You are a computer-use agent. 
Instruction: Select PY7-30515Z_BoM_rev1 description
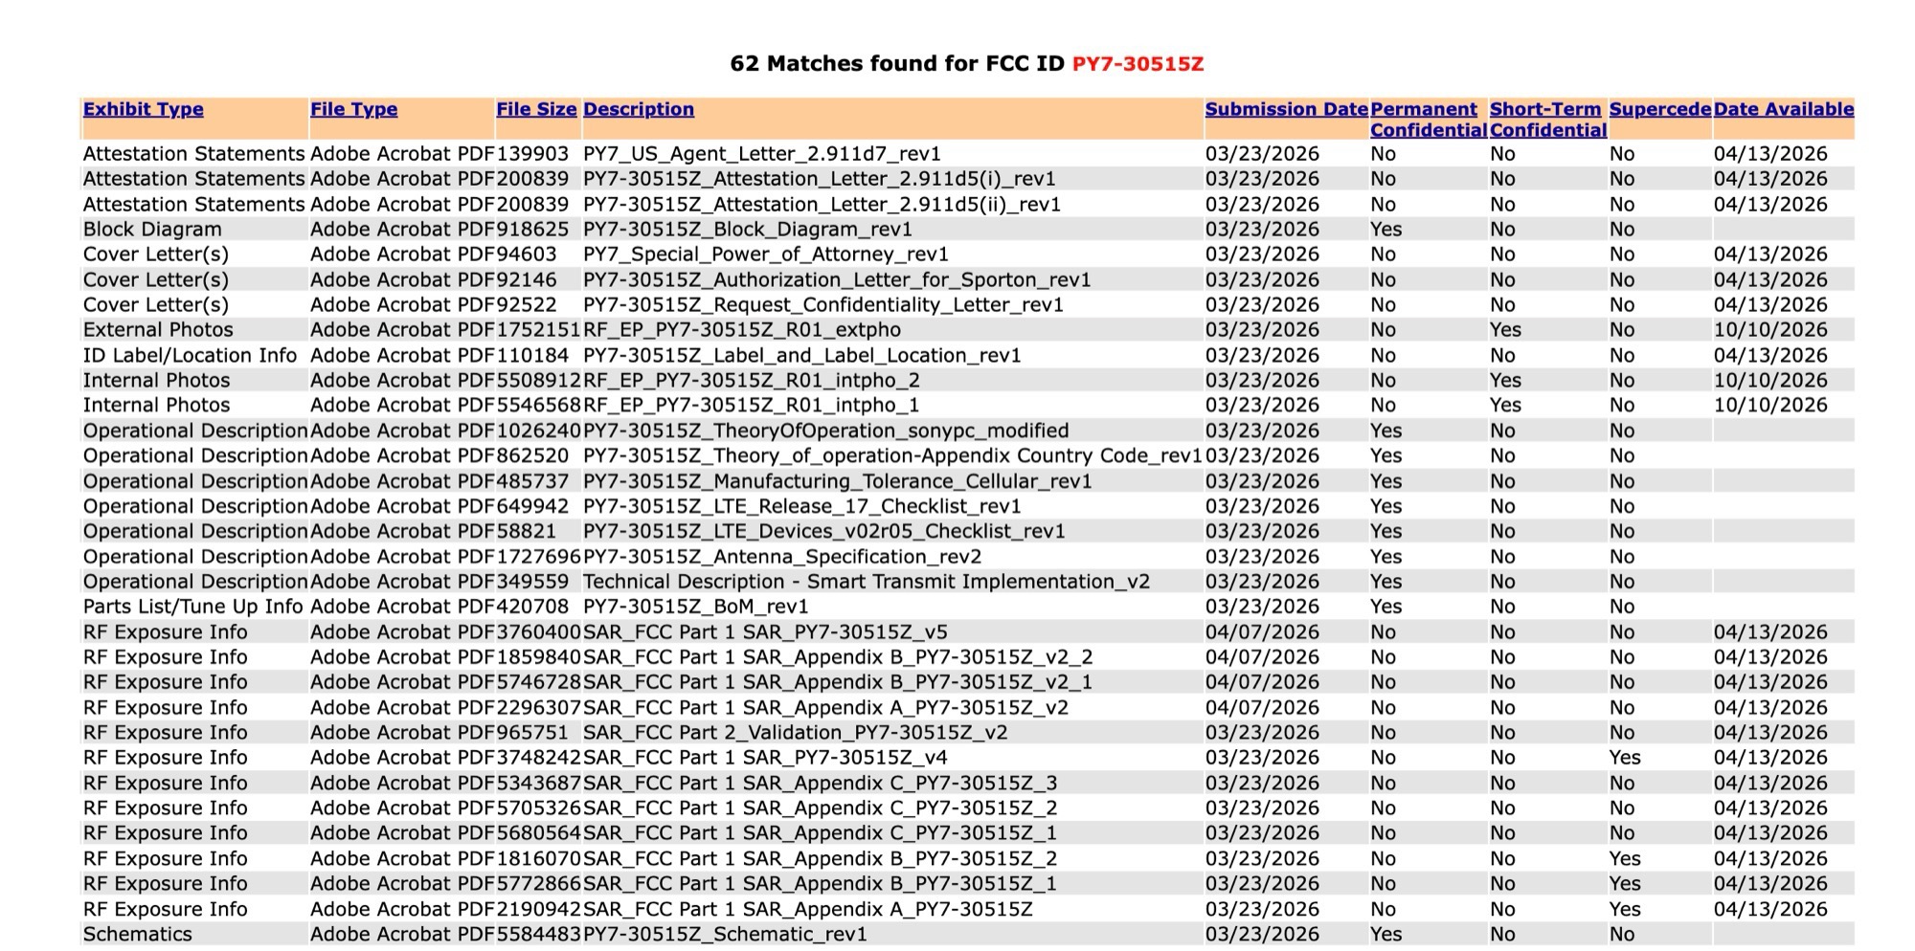click(696, 608)
